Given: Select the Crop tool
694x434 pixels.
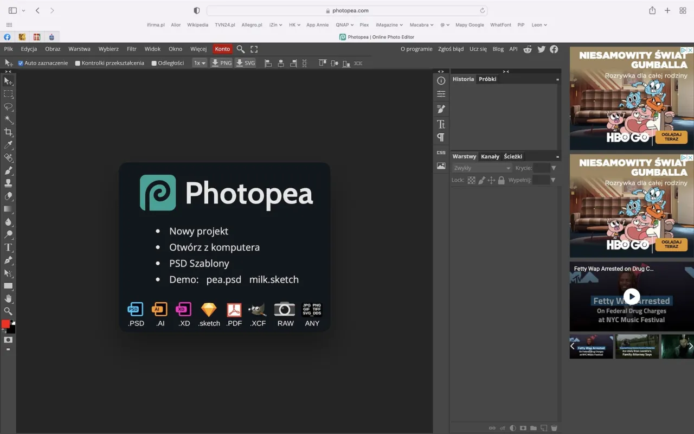Looking at the screenshot, I should pyautogui.click(x=8, y=132).
